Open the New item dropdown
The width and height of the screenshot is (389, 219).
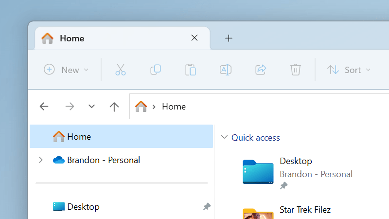[x=66, y=70]
